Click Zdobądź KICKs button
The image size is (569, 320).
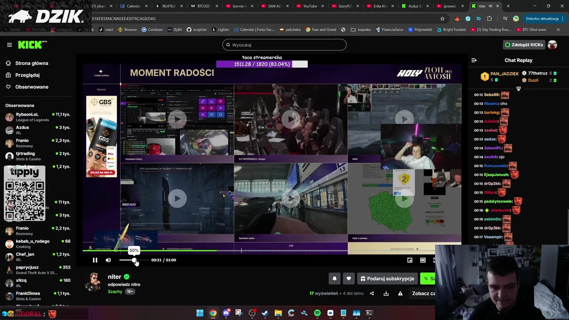524,44
